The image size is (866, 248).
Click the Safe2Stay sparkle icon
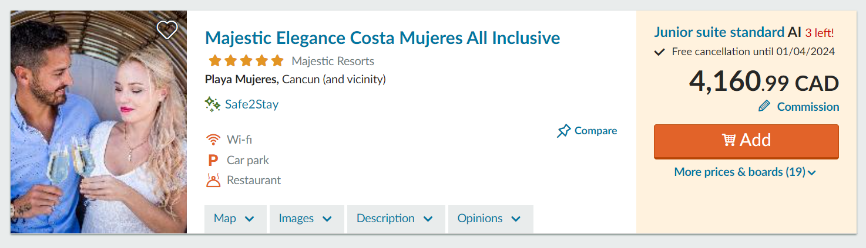pyautogui.click(x=212, y=104)
